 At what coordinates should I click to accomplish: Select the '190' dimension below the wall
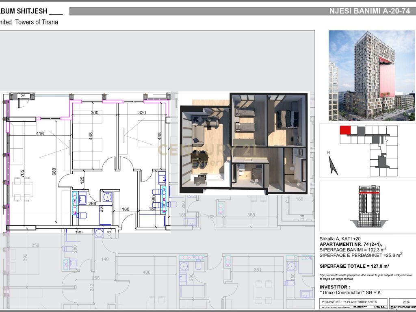click(x=79, y=232)
